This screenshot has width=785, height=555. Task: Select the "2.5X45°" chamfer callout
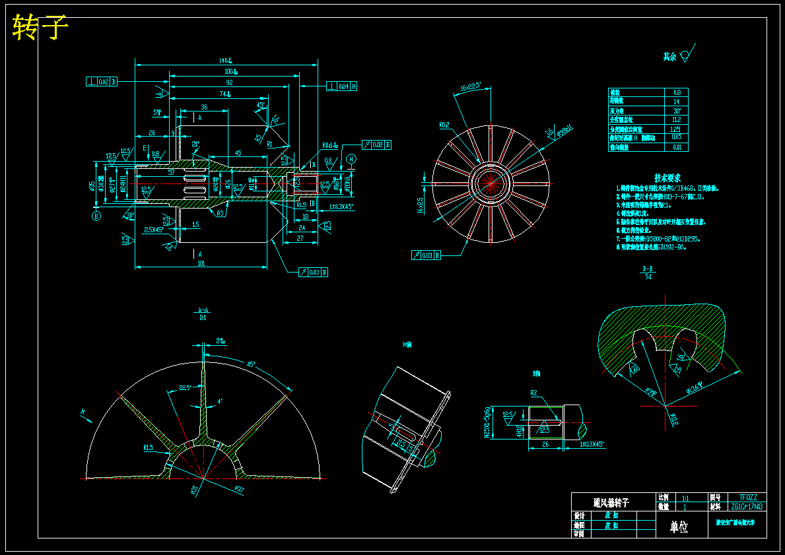[x=153, y=230]
